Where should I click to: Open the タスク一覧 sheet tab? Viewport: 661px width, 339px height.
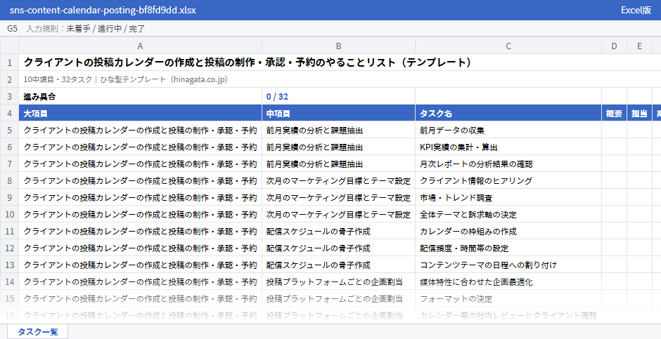[37, 331]
